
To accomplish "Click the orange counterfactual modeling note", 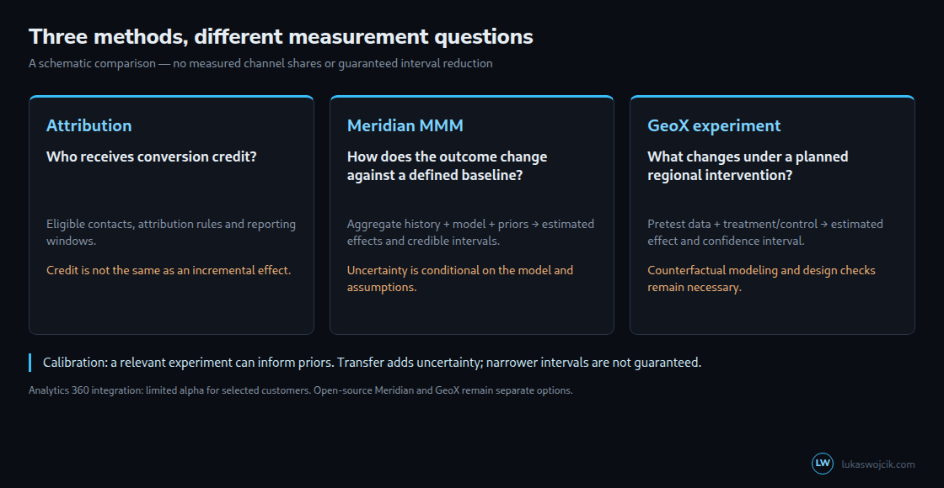I will (x=762, y=278).
